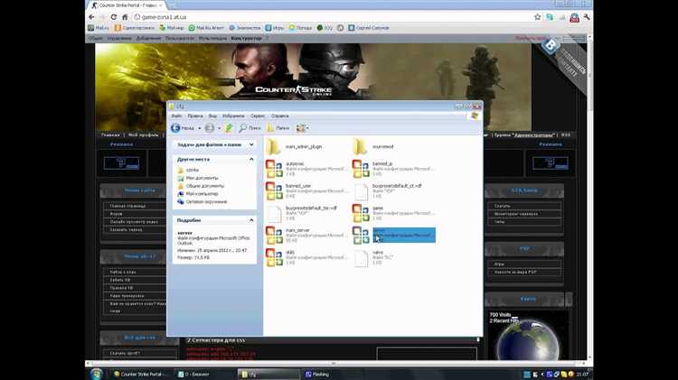Open the Мои документы link
Image resolution: width=678 pixels, height=380 pixels.
(x=202, y=178)
